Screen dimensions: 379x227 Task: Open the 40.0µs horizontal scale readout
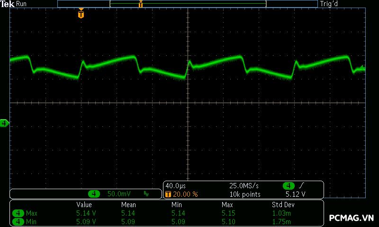(x=175, y=186)
